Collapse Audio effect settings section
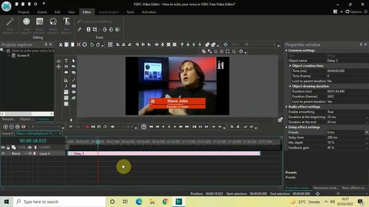 click(x=287, y=107)
